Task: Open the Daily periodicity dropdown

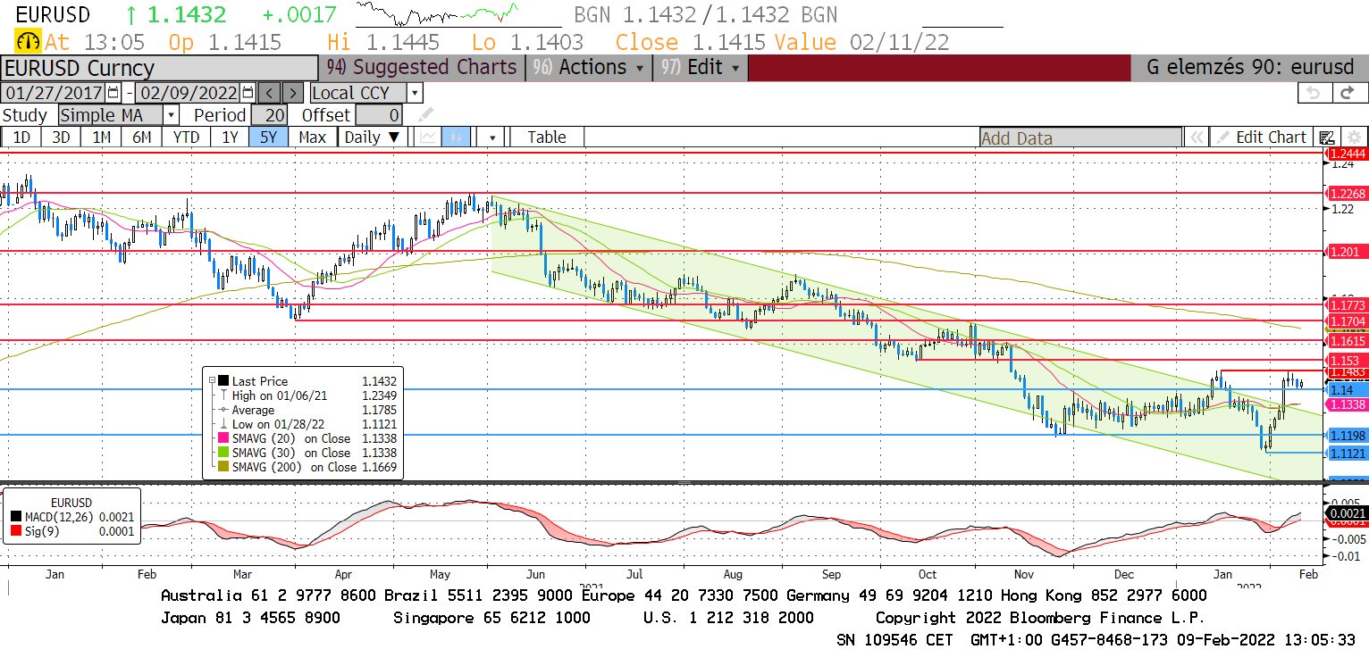Action: click(x=372, y=137)
